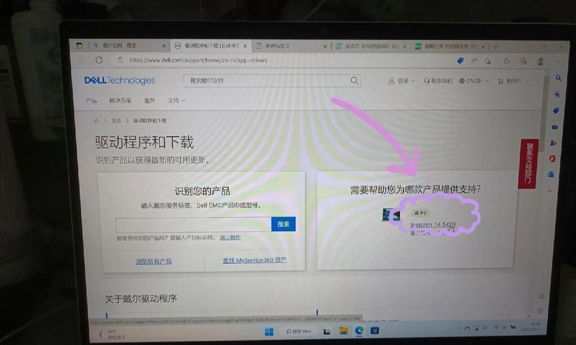
Task: Open the 解决方案 navigation menu
Action: (x=120, y=100)
